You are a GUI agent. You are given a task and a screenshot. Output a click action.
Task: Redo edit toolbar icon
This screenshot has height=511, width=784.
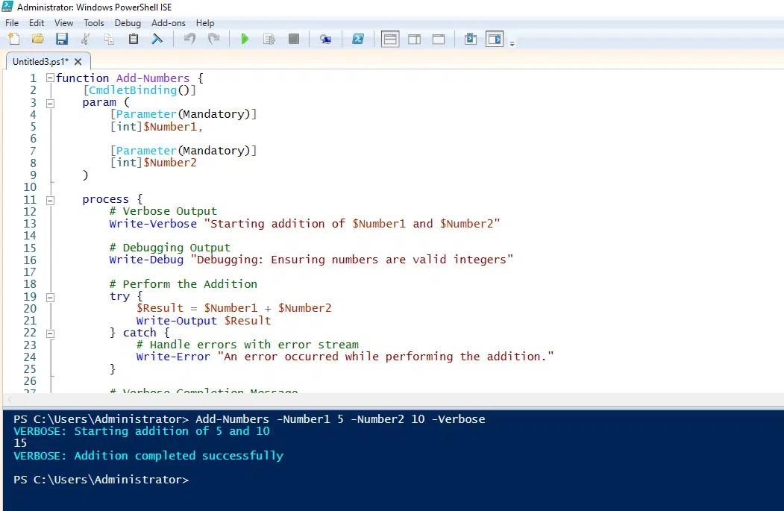213,39
